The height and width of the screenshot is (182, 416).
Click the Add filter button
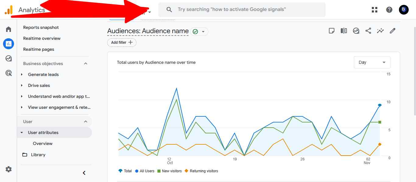point(122,43)
